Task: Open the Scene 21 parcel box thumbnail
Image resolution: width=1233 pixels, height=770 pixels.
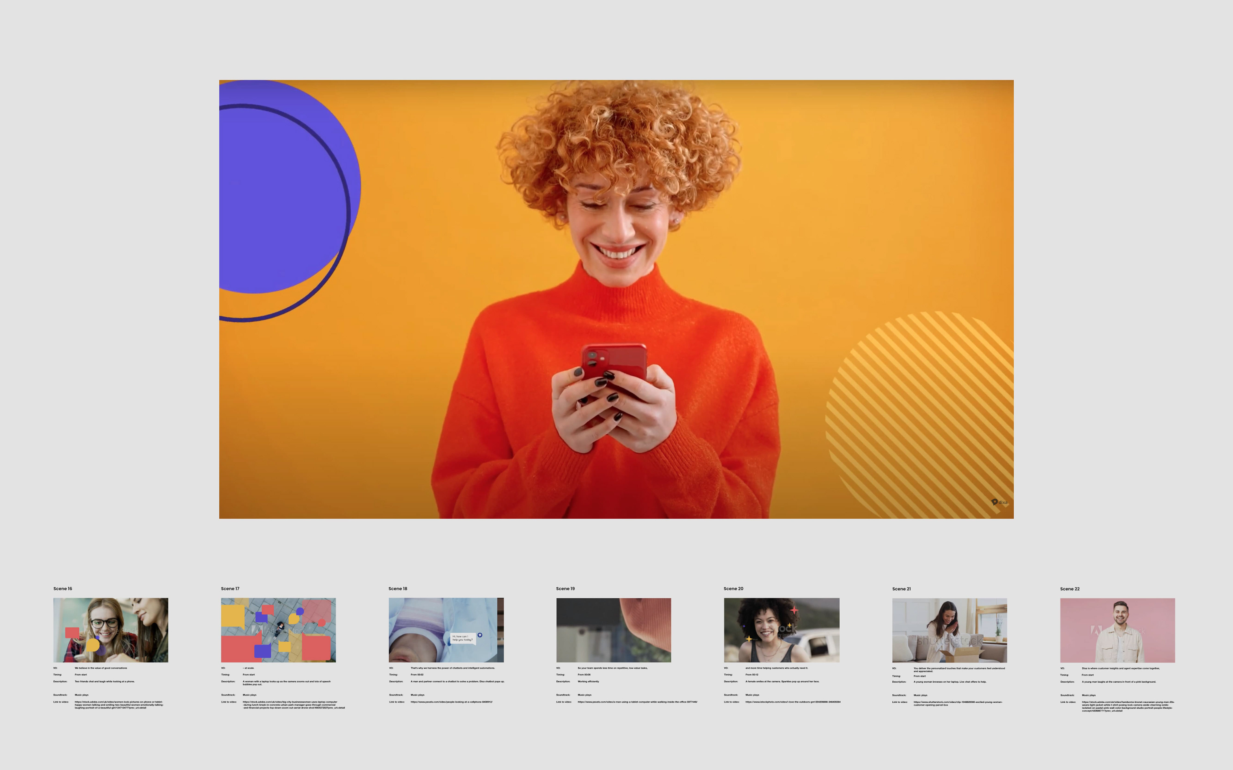Action: pos(950,630)
